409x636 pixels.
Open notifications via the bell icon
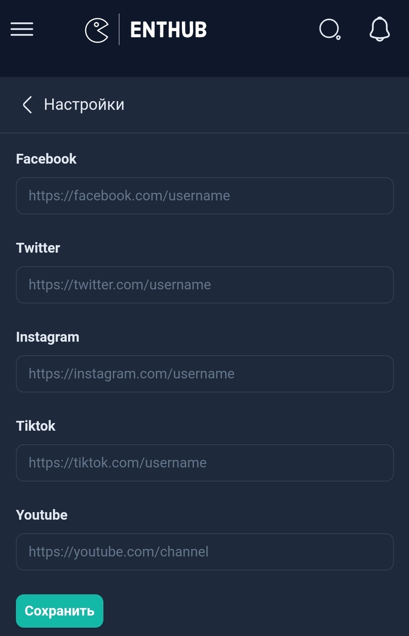pyautogui.click(x=379, y=29)
